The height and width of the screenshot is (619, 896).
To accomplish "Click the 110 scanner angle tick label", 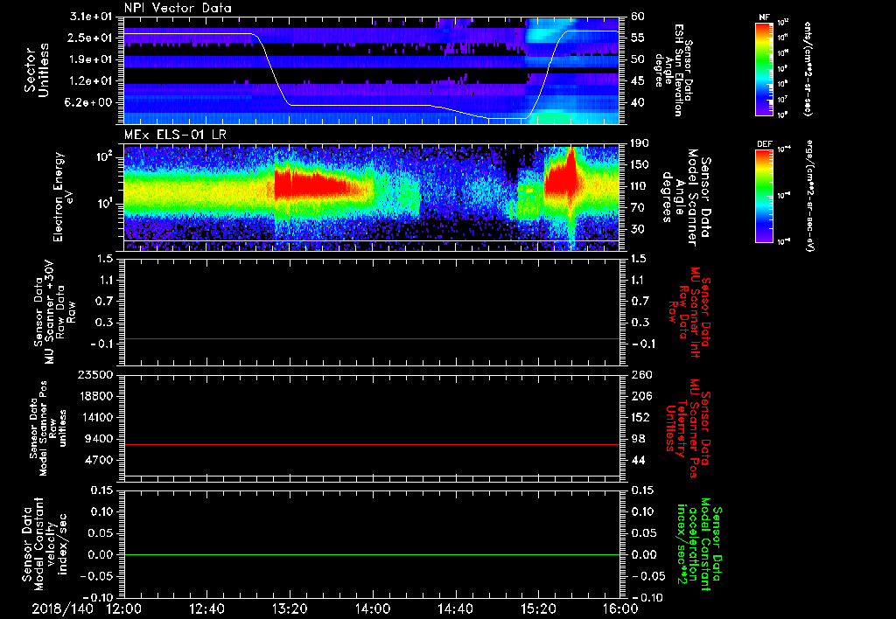I will point(640,186).
